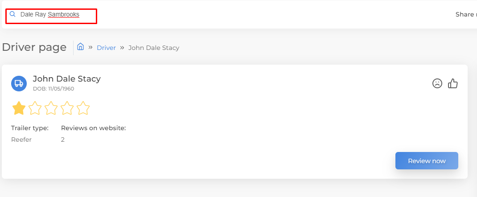Screen dimensions: 477x197
Task: Click the thumbs-up like icon
Action: [x=453, y=83]
